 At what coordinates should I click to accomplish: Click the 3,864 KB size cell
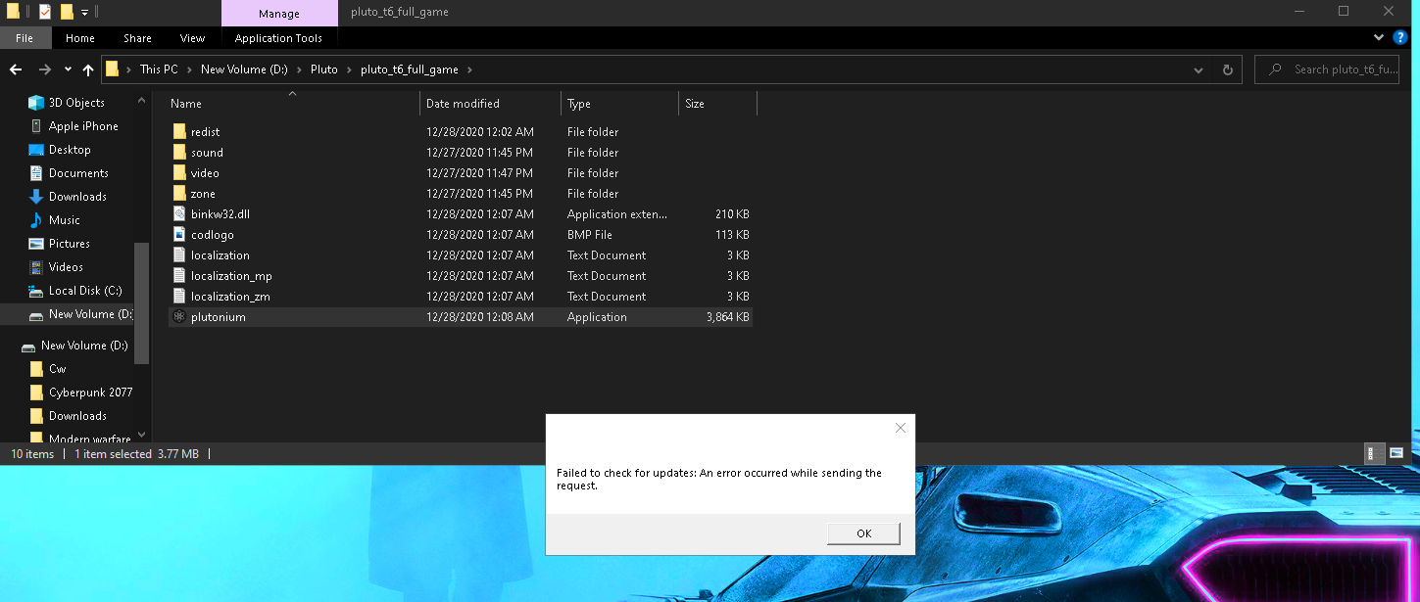pyautogui.click(x=727, y=317)
